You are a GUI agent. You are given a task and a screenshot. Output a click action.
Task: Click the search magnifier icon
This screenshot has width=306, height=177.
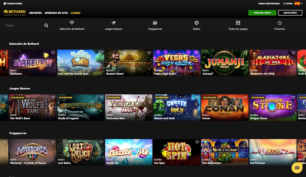tap(46, 26)
